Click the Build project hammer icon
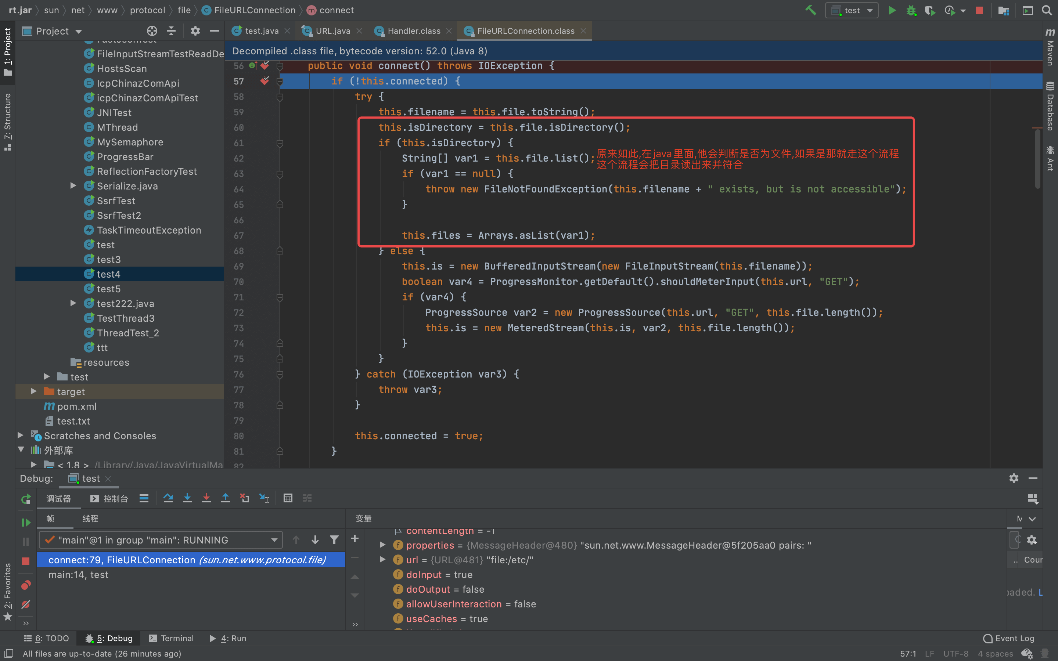 pyautogui.click(x=810, y=10)
